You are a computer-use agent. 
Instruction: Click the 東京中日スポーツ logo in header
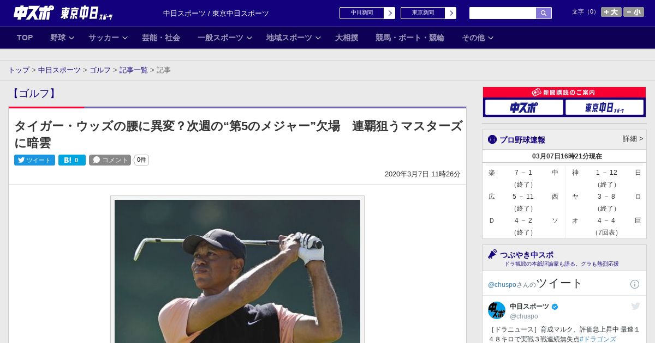[86, 14]
